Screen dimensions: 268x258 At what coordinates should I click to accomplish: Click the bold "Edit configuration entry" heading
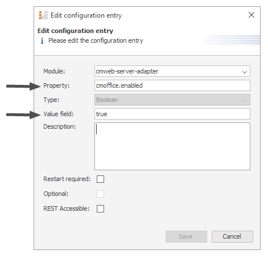tap(75, 31)
